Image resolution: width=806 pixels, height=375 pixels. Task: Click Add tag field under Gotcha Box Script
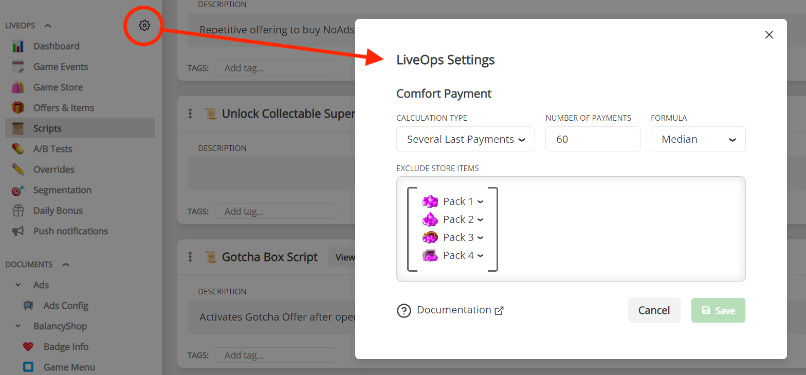point(276,355)
